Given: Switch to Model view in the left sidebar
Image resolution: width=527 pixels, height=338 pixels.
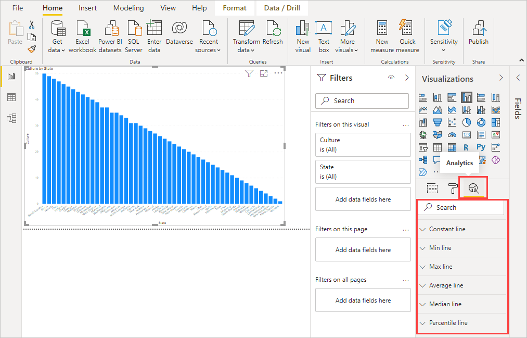Looking at the screenshot, I should tap(10, 118).
